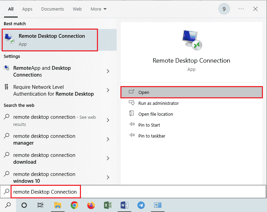The width and height of the screenshot is (267, 212).
Task: Click the search text input field
Action: [136, 192]
